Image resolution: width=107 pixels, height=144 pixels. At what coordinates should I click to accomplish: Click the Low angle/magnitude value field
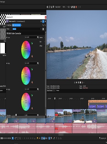pyautogui.click(x=31, y=37)
